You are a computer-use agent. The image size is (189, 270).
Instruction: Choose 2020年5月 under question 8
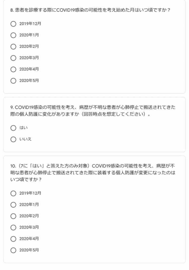tap(13, 81)
